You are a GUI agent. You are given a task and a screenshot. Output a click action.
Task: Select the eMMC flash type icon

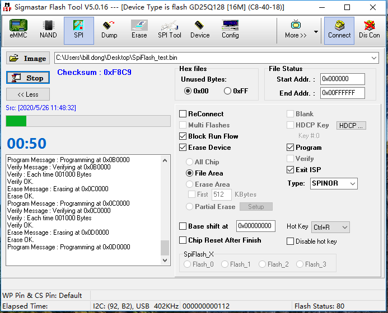point(18,29)
